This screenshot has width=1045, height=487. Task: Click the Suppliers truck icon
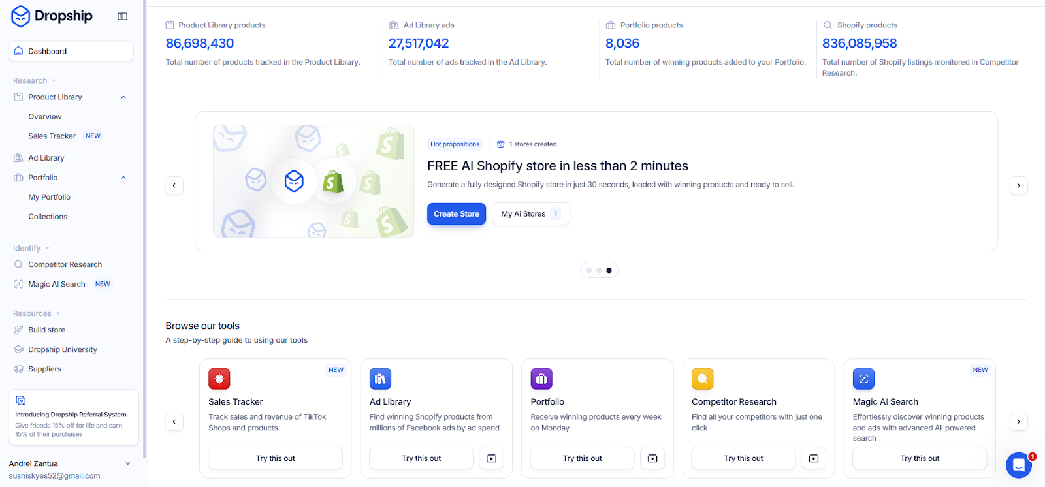coord(18,369)
